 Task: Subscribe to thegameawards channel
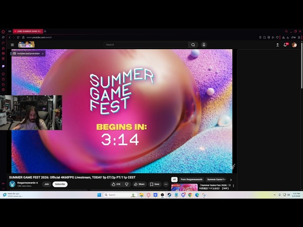click(60, 184)
